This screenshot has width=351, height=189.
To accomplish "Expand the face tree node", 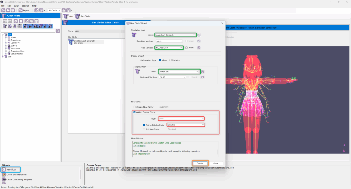I will coord(3,56).
